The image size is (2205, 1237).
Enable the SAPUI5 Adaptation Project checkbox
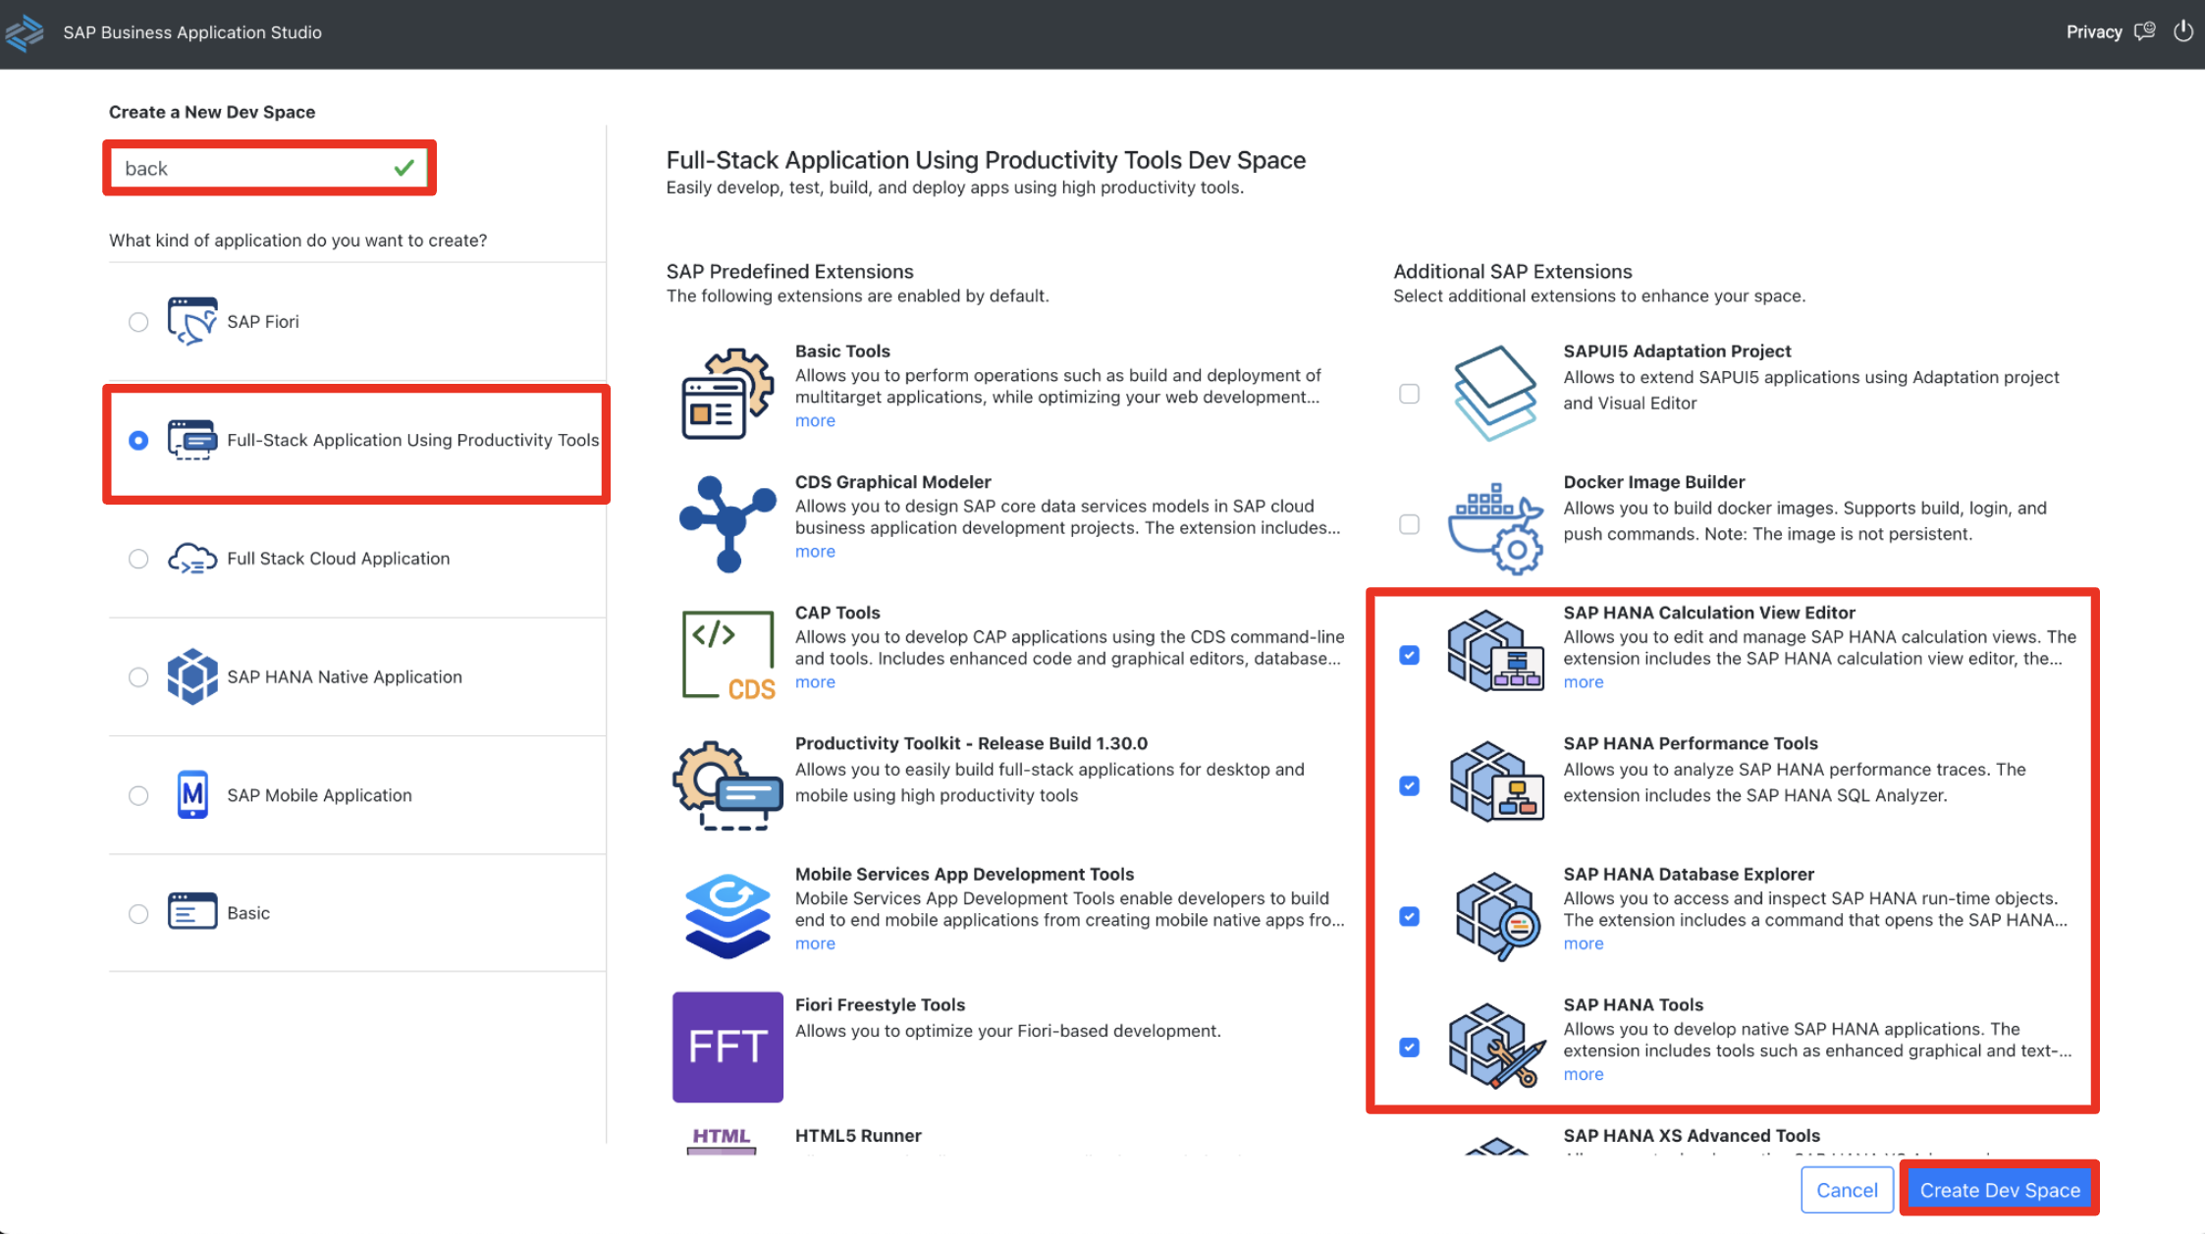tap(1409, 394)
